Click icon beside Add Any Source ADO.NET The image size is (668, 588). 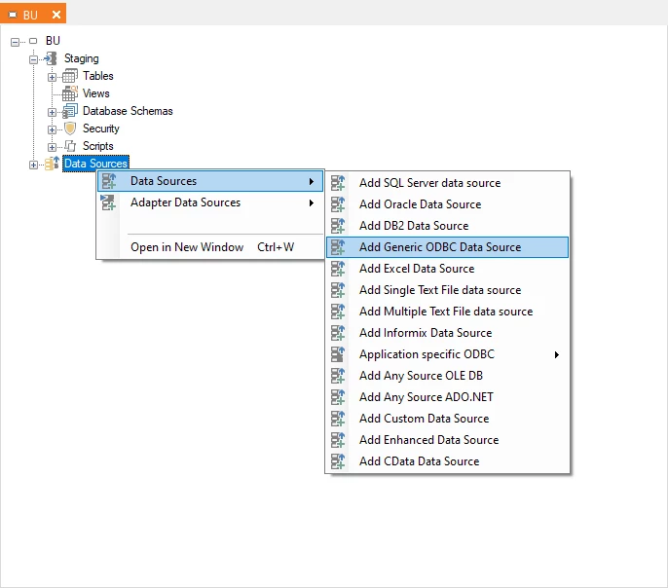click(x=338, y=397)
